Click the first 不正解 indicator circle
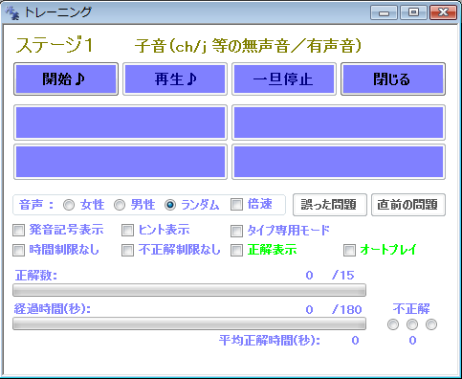The height and width of the screenshot is (379, 462). 393,324
